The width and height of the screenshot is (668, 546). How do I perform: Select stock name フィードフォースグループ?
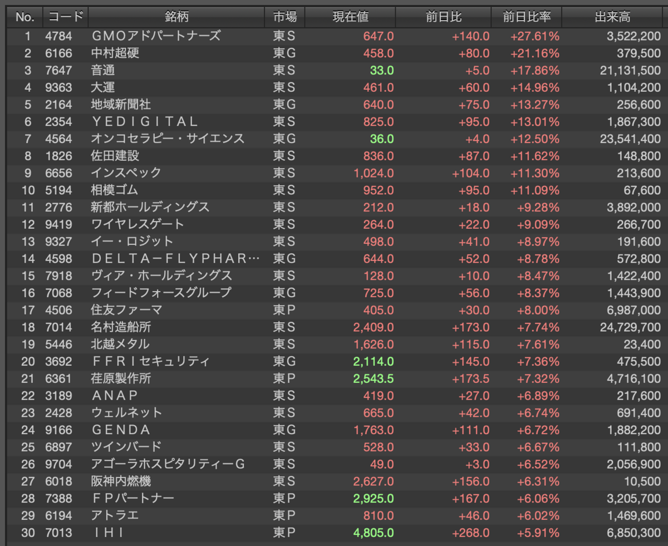(x=161, y=293)
